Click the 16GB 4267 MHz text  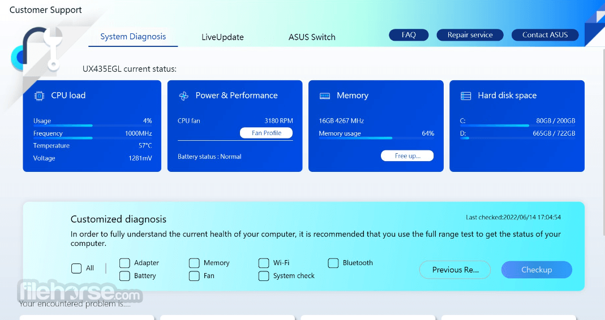click(x=341, y=120)
